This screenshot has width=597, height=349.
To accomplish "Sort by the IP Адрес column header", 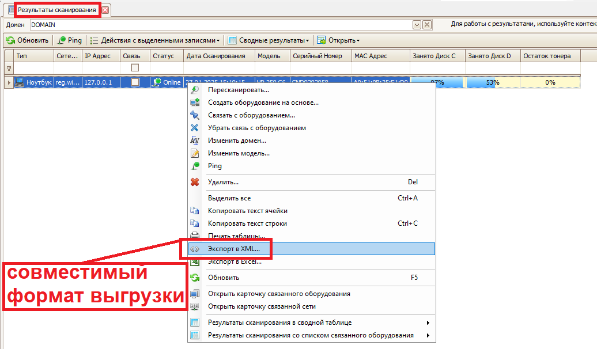I will [x=101, y=56].
